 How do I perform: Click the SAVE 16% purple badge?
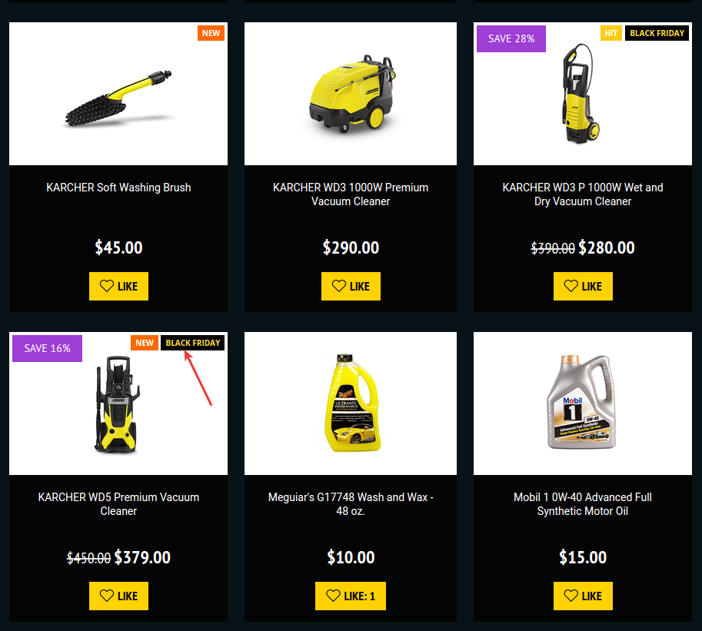(x=47, y=349)
